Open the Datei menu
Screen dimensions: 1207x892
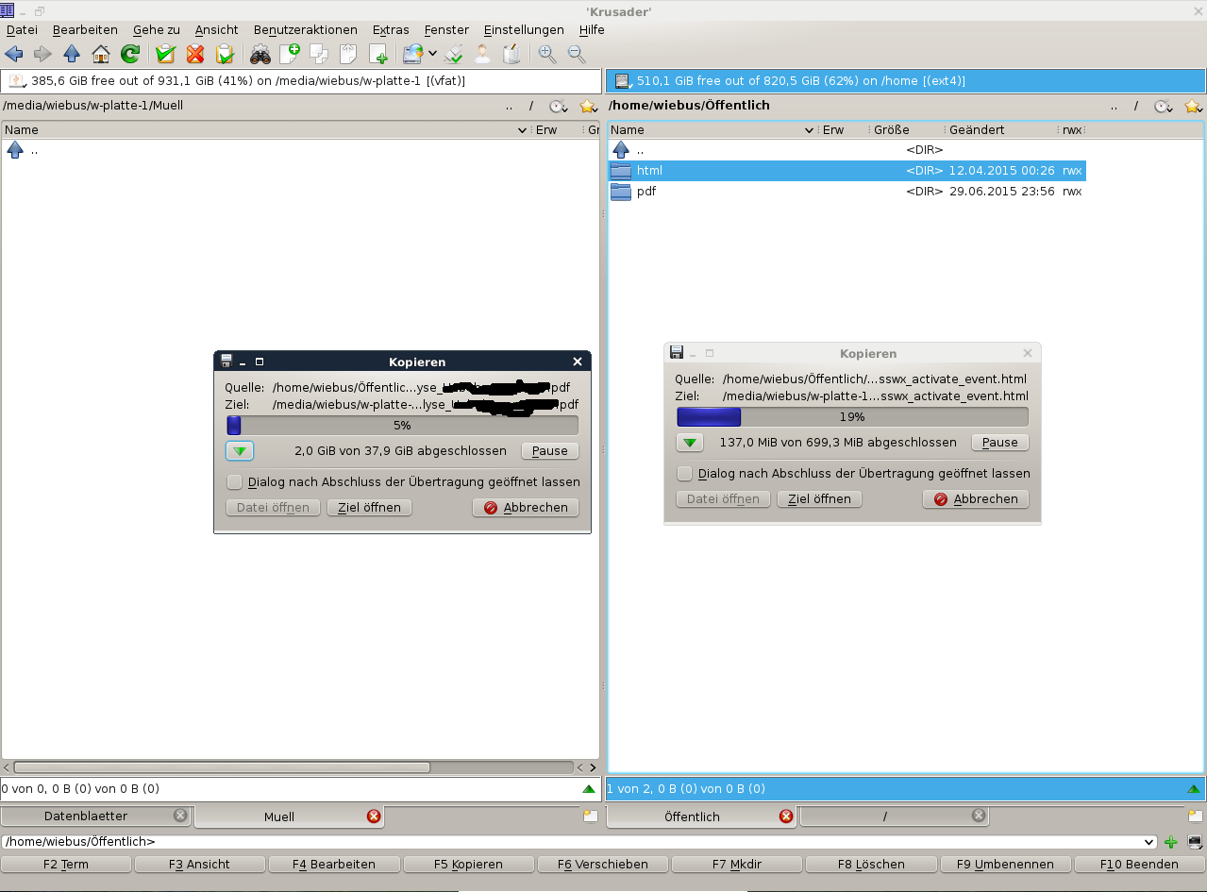22,29
